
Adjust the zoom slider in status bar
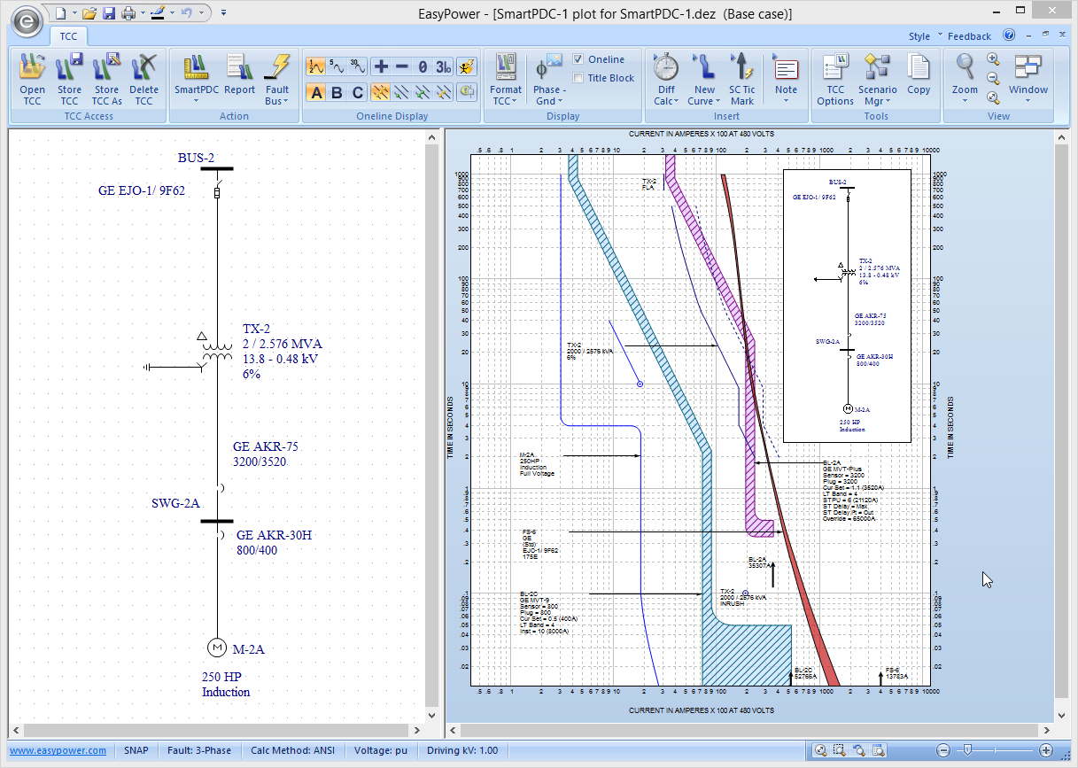coord(968,750)
